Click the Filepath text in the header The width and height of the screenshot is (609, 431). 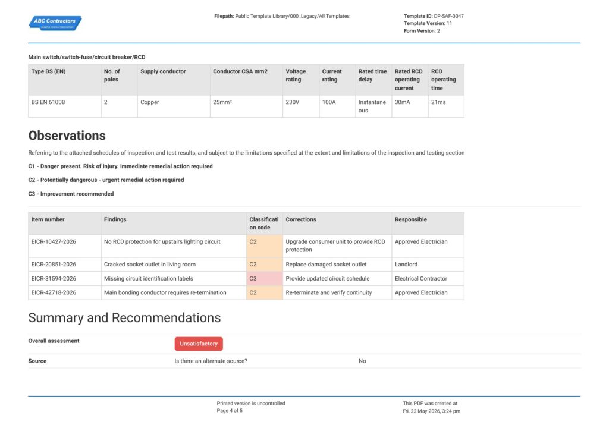[281, 16]
